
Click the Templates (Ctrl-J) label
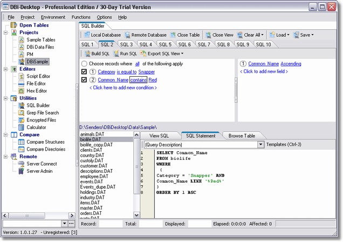(x=284, y=145)
